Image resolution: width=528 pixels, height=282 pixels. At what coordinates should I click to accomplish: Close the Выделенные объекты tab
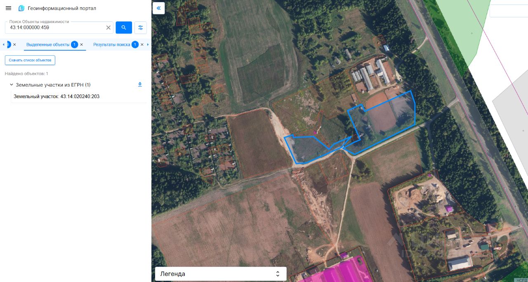(81, 45)
